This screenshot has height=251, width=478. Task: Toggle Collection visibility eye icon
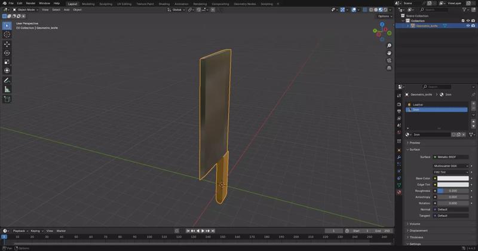point(468,21)
